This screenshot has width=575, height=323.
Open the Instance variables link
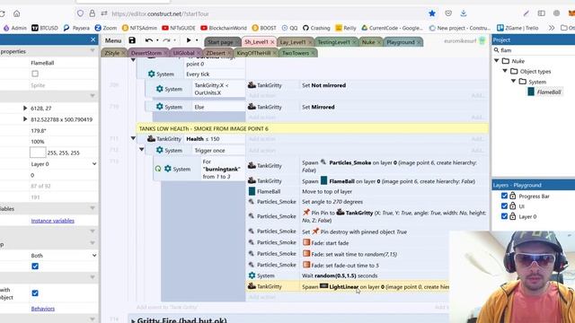coord(52,221)
